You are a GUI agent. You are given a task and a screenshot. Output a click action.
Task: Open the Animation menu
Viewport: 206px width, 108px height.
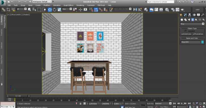coord(57,5)
